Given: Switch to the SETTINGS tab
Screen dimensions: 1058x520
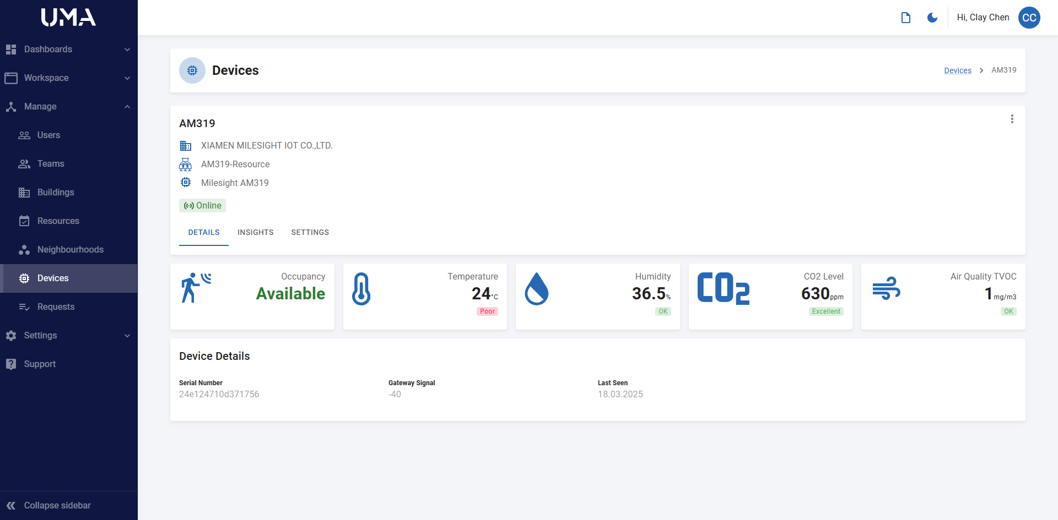Looking at the screenshot, I should tap(310, 233).
